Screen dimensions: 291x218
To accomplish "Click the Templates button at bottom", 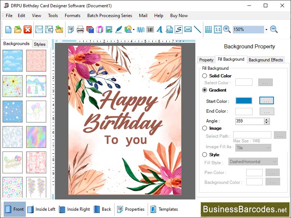I will click(168, 209).
